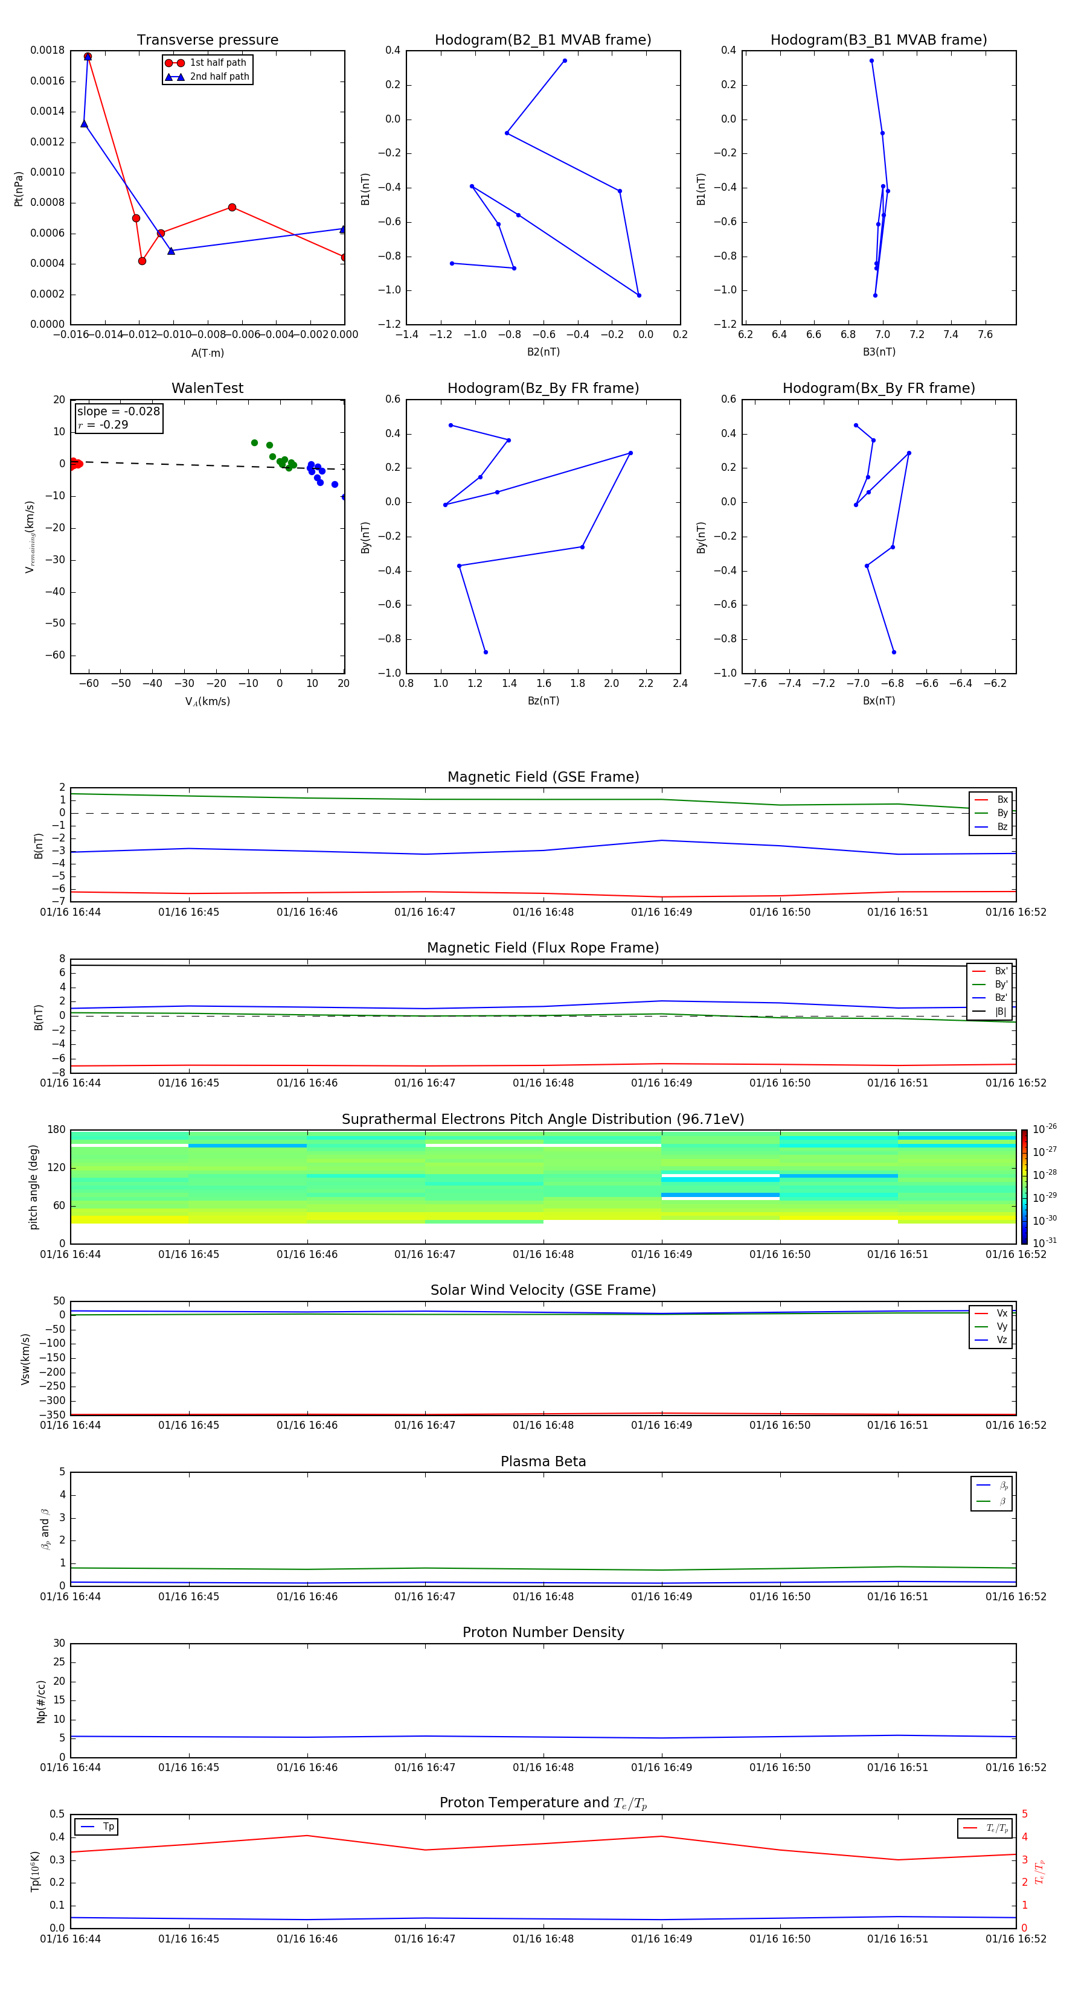The height and width of the screenshot is (1992, 1087).
Task: Click the 'Hodogram(Bz_By FR frame)' title
Action: click(x=543, y=388)
